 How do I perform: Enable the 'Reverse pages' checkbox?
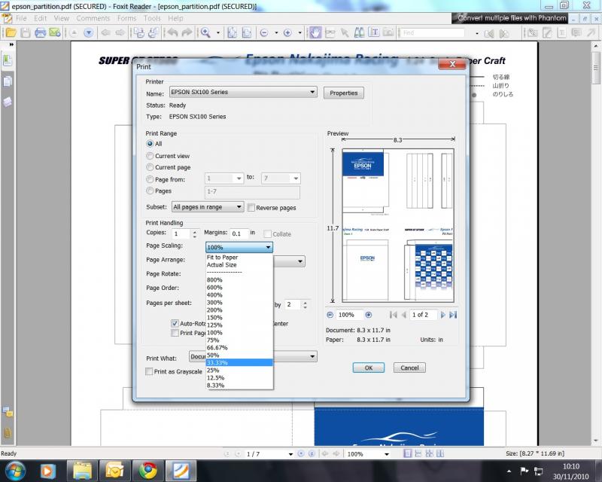pos(251,207)
